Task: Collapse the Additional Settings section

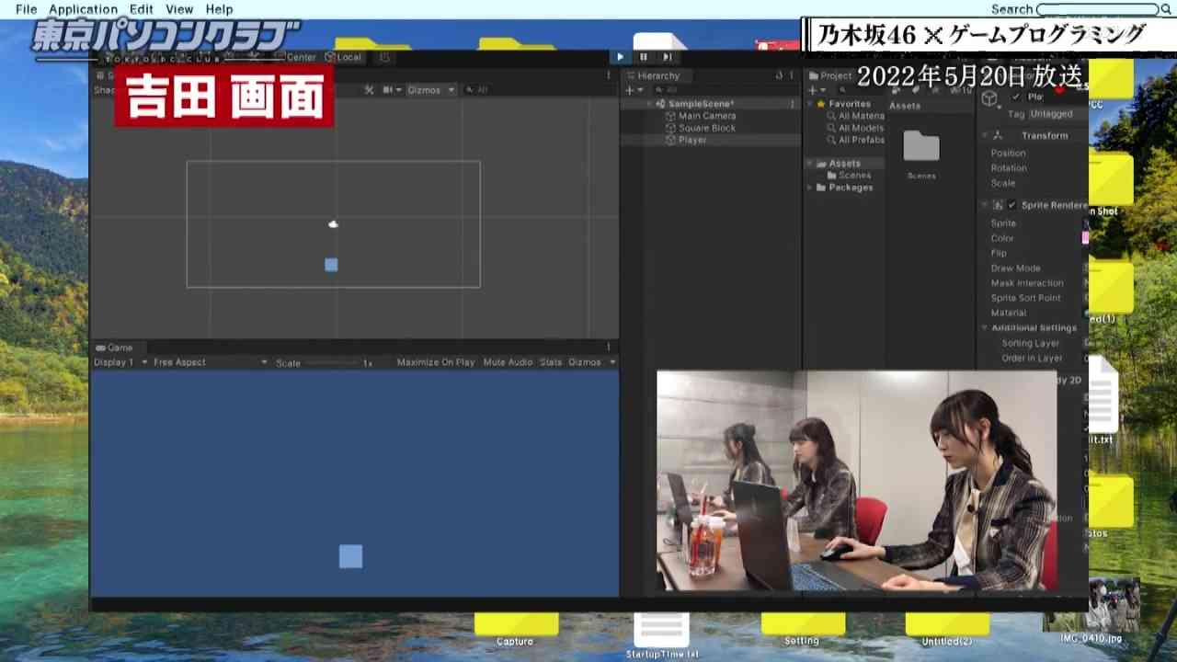Action: click(985, 327)
